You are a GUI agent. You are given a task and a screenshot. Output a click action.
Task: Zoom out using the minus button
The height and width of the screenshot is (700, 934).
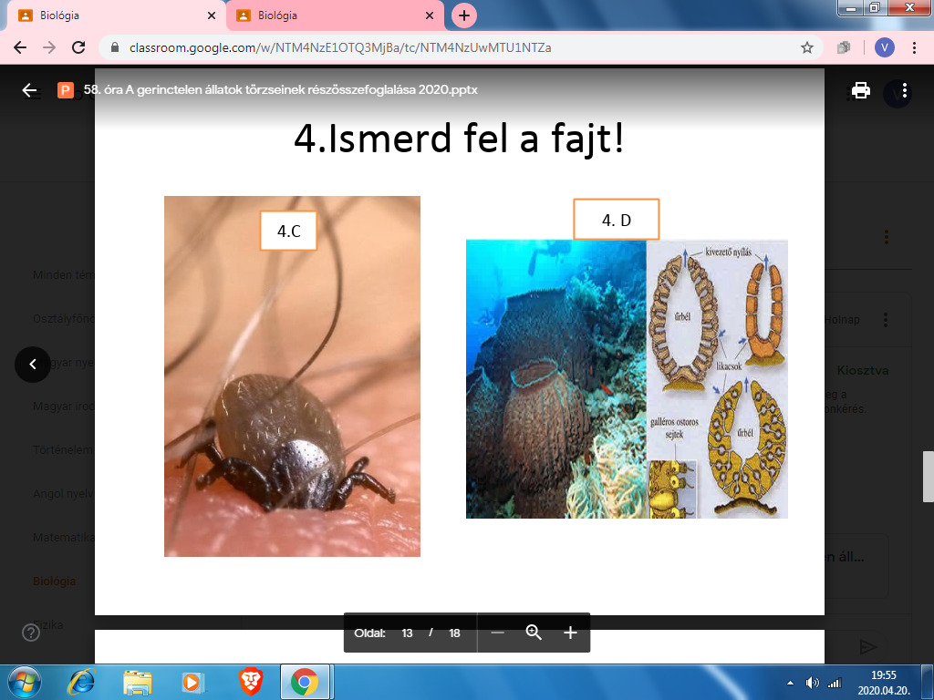[497, 633]
